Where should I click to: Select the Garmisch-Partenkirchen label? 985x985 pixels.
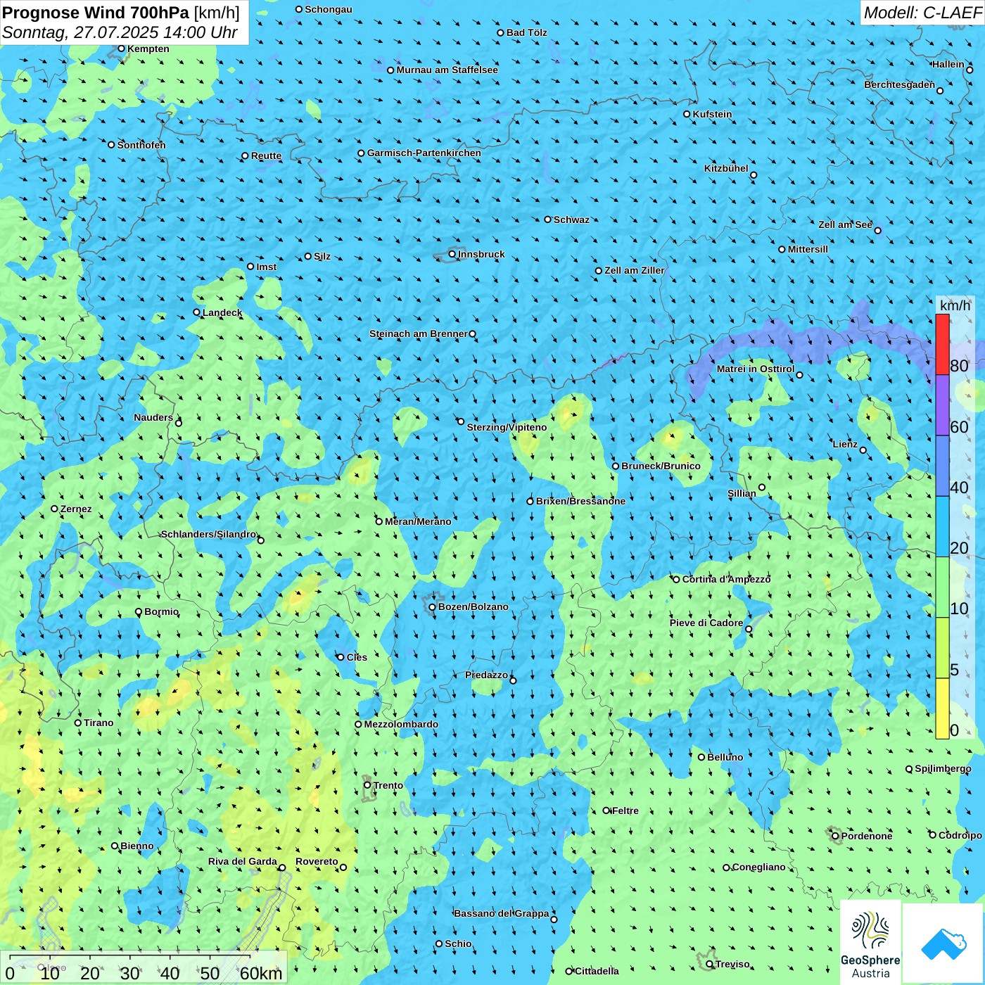click(x=424, y=153)
